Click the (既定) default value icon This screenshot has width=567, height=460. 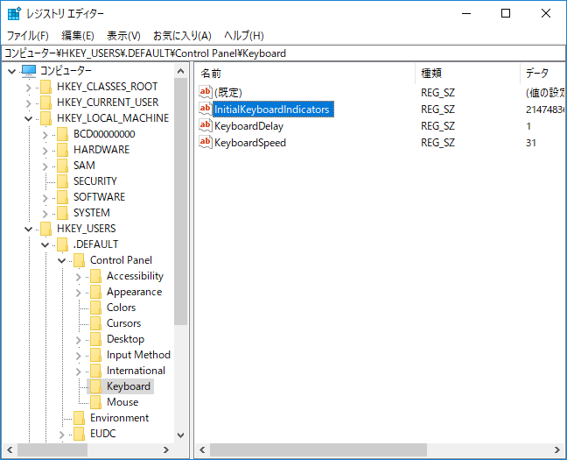[205, 92]
